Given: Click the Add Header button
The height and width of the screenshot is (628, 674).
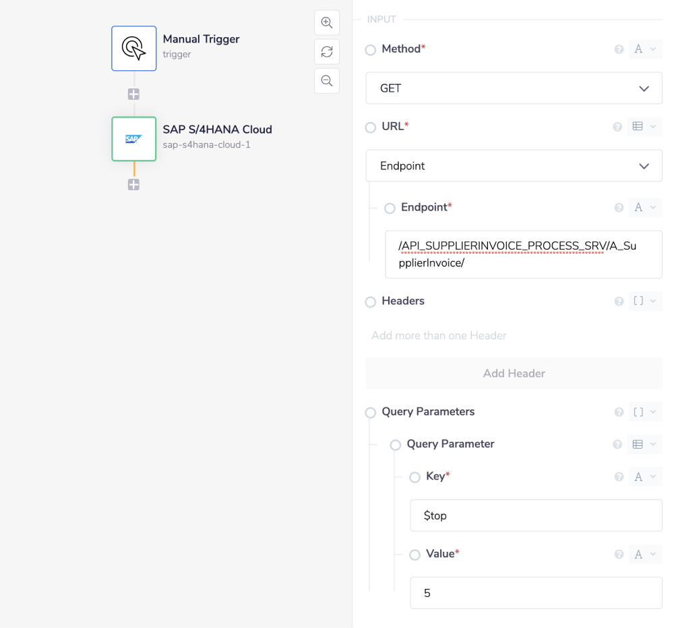Looking at the screenshot, I should point(514,373).
